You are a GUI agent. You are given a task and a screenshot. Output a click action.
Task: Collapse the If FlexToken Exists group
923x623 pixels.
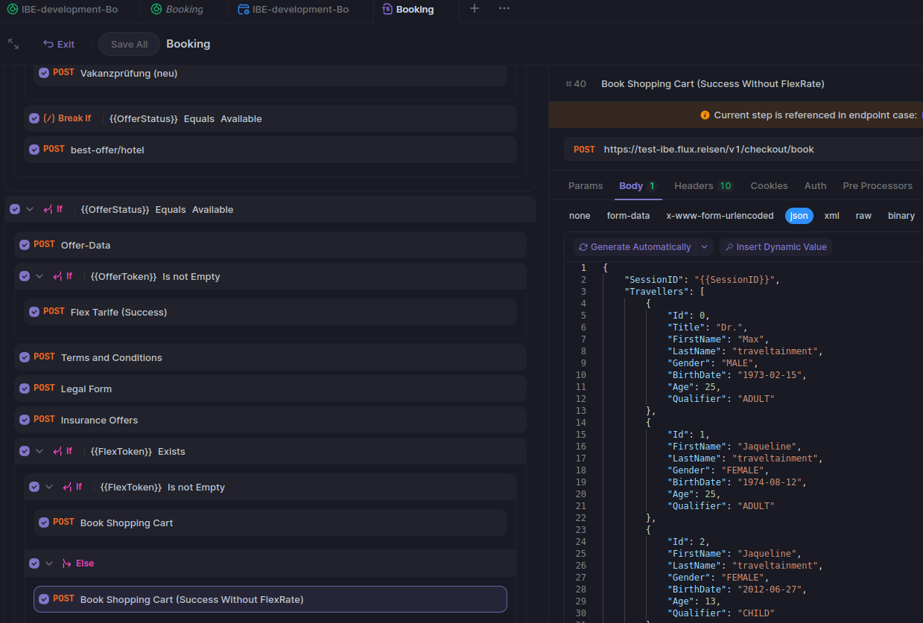coord(39,451)
